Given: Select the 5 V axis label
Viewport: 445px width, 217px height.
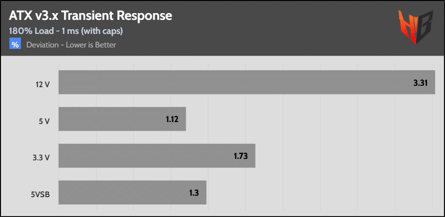Looking at the screenshot, I should click(44, 121).
